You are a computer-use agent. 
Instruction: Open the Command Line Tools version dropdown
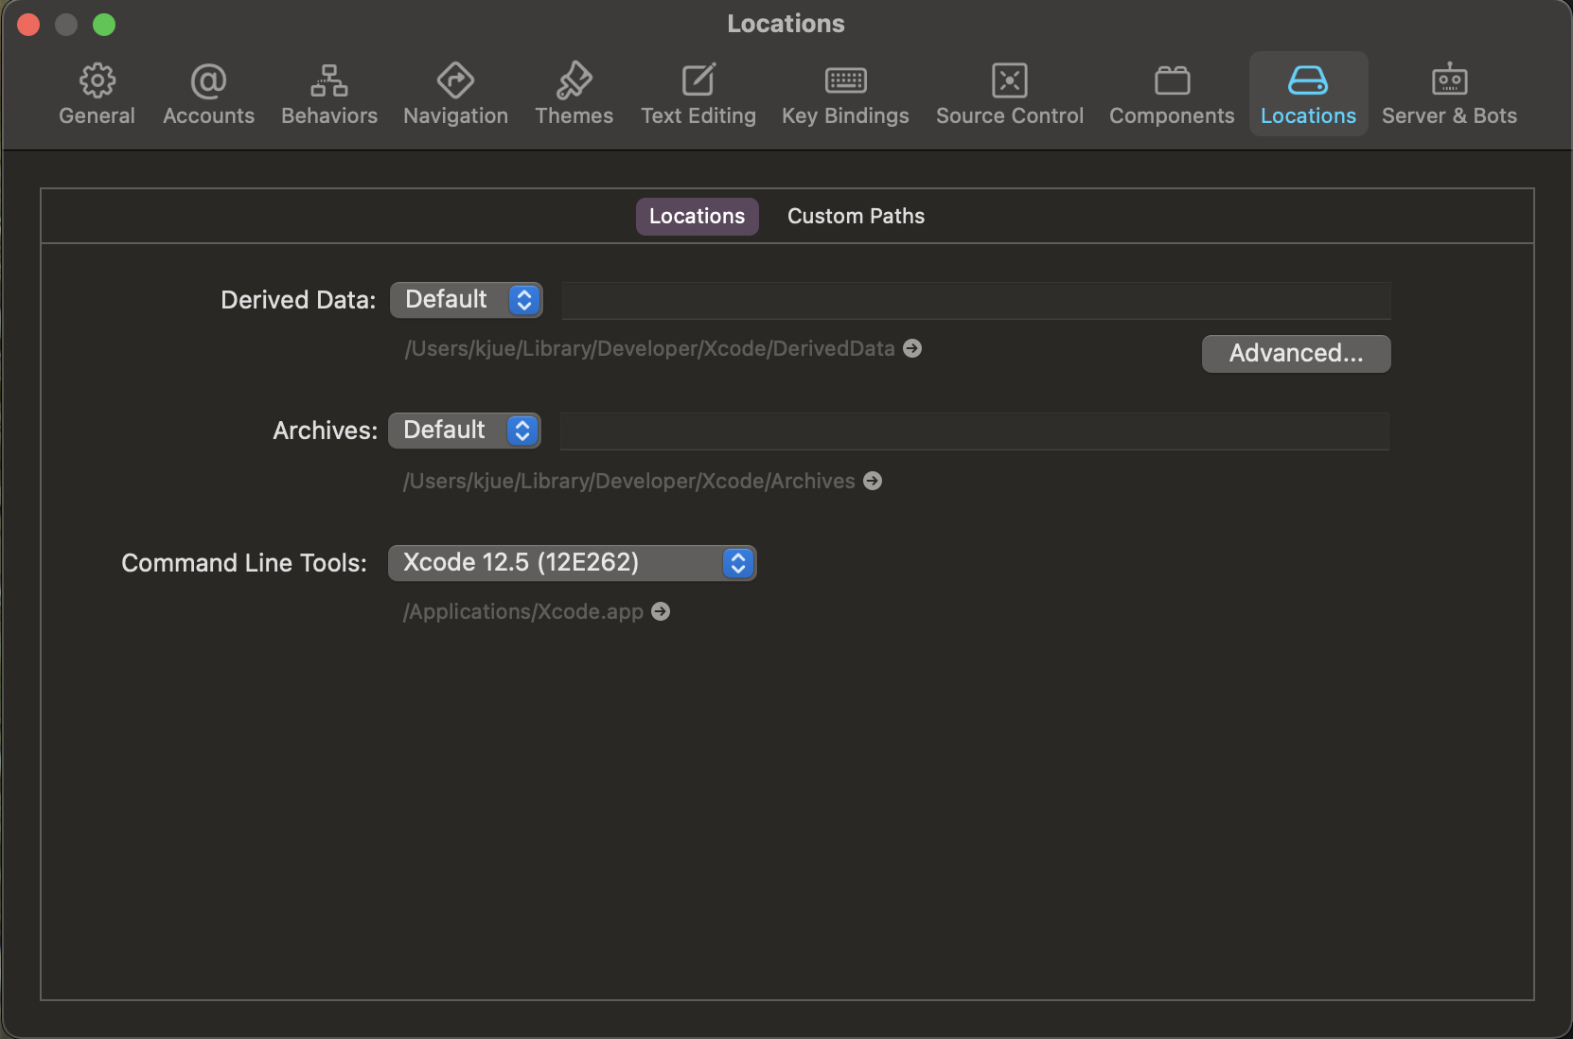coord(571,562)
